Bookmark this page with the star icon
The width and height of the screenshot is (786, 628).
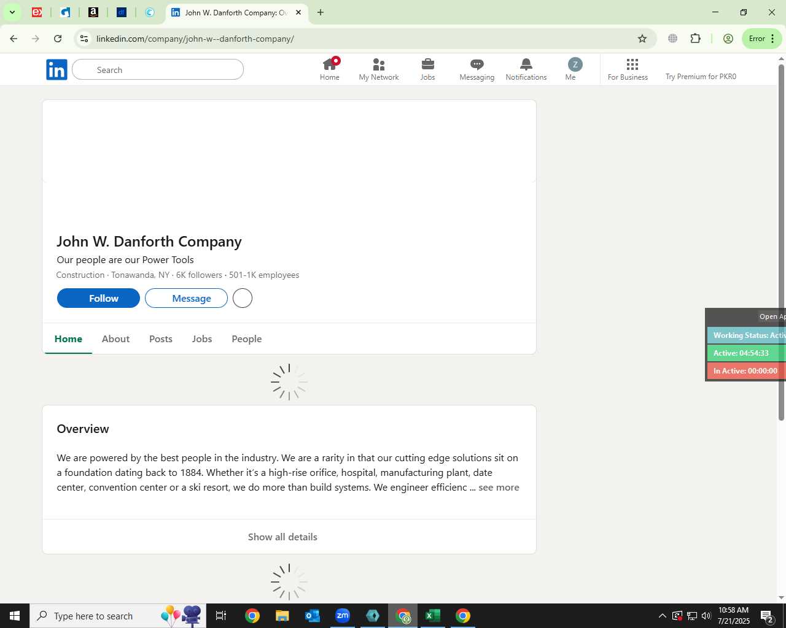tap(642, 39)
